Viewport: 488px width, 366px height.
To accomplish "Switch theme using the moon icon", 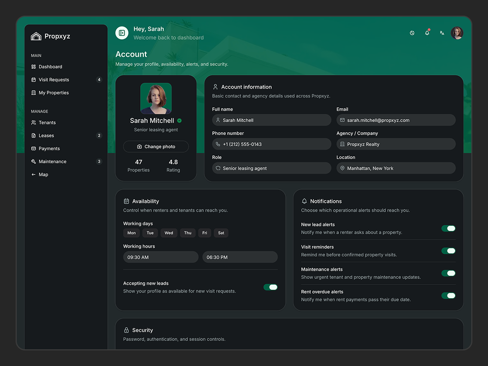I will pyautogui.click(x=412, y=33).
